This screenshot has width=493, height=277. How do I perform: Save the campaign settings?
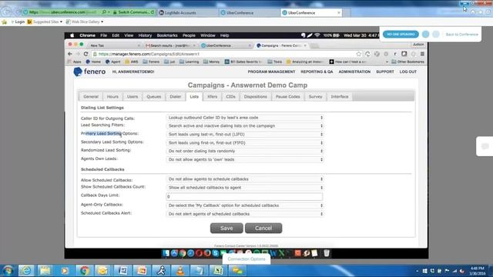tap(226, 229)
